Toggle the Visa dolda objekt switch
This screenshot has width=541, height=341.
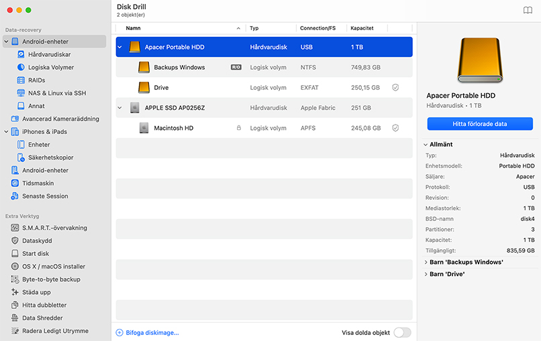(402, 332)
